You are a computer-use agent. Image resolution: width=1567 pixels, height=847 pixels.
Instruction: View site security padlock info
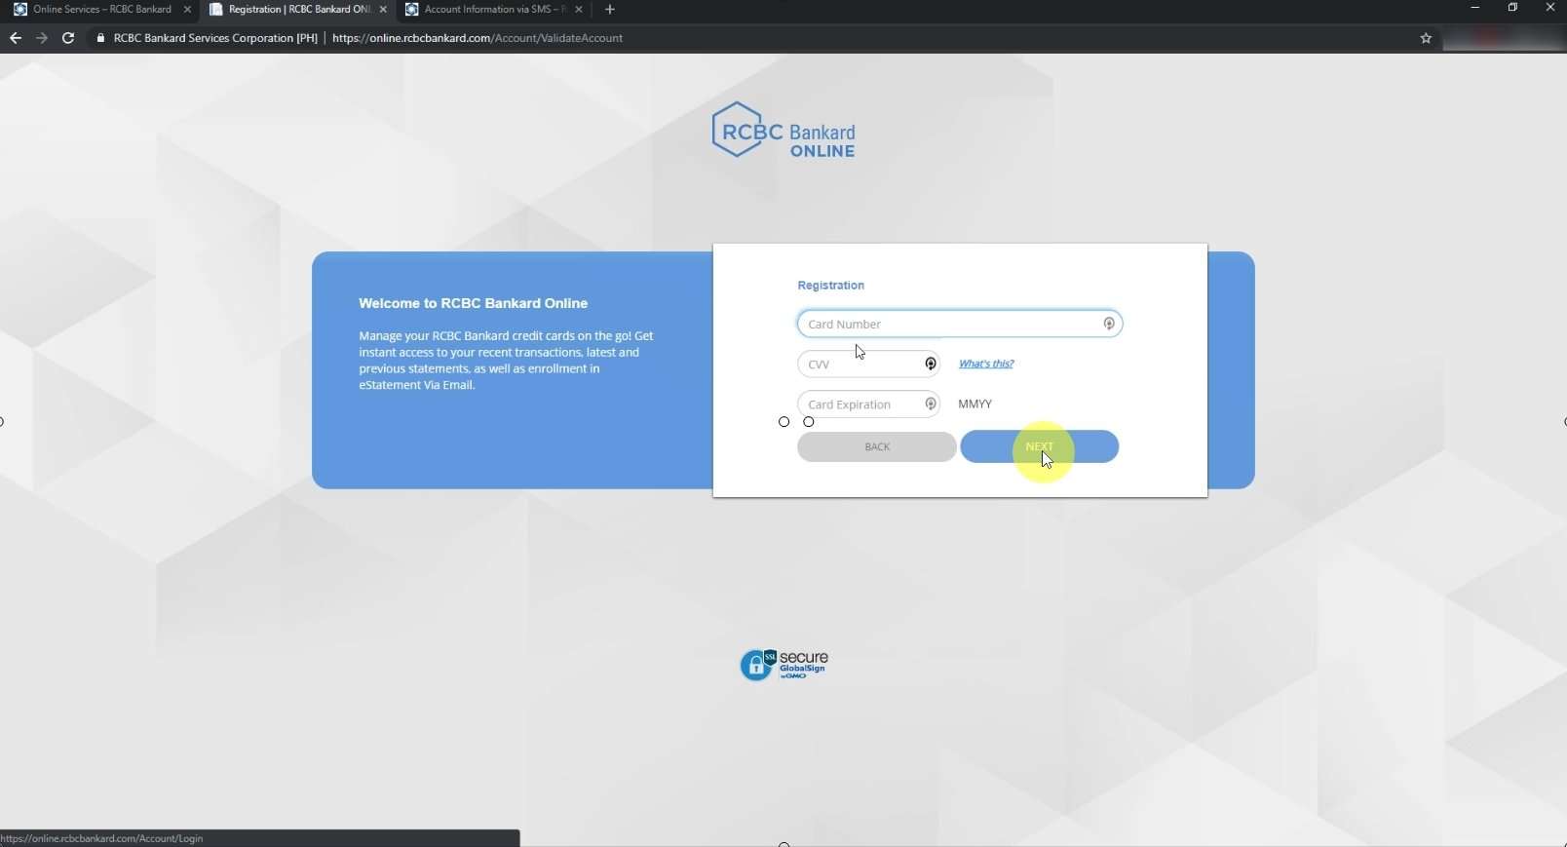[x=100, y=38]
